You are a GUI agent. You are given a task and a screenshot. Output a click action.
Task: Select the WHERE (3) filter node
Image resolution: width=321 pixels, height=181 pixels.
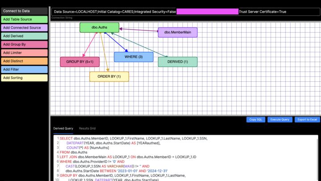[x=133, y=57]
